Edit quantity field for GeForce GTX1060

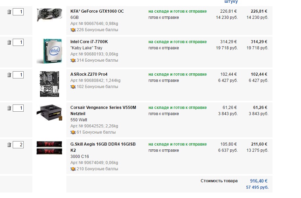click(18, 12)
